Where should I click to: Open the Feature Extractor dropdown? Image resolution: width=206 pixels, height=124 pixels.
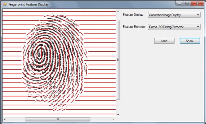[x=174, y=27]
